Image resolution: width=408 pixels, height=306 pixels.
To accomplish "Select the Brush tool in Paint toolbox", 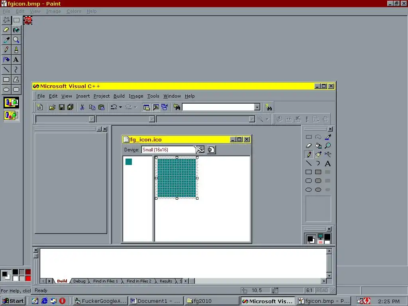I will pos(16,50).
